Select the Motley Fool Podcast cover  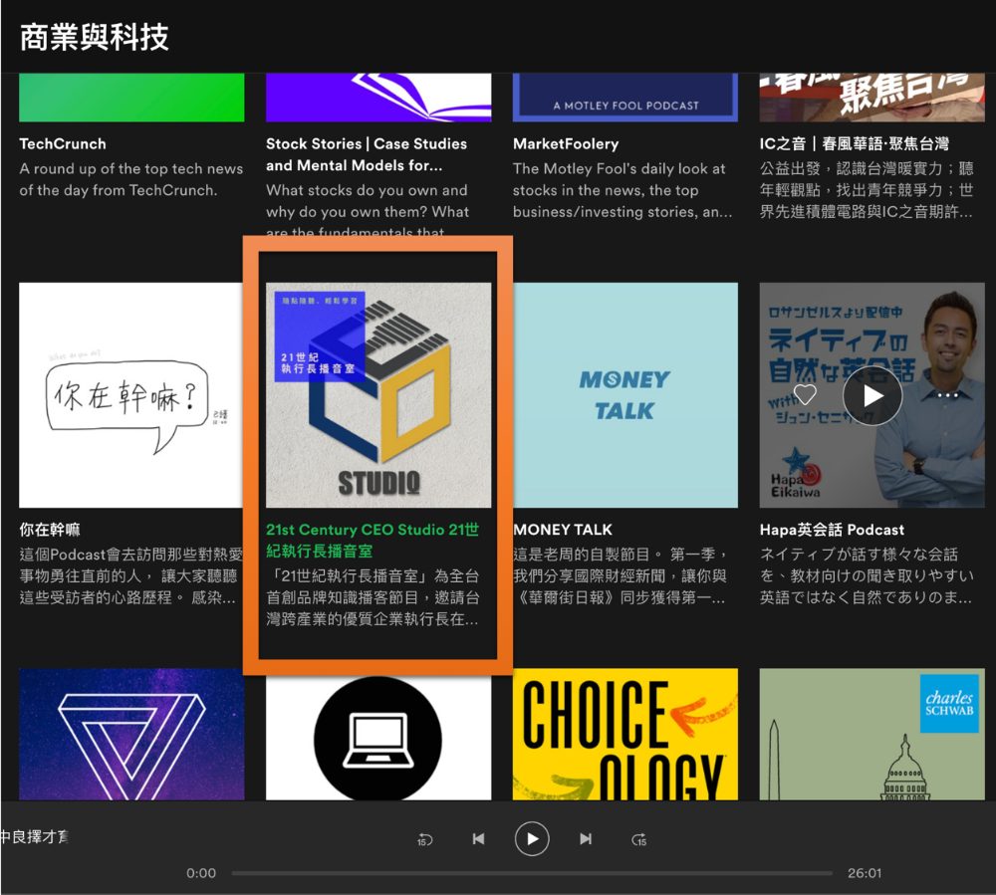[625, 98]
